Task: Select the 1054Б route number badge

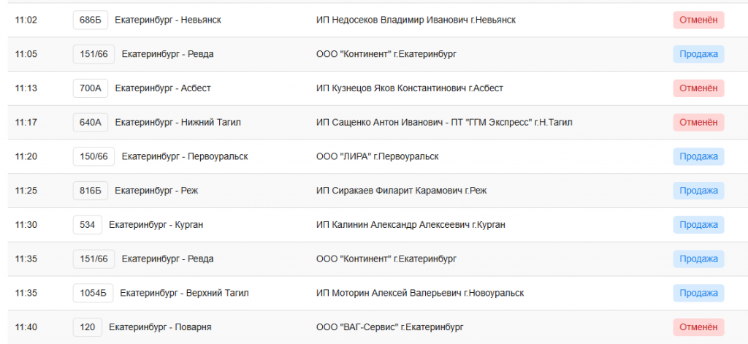Action: 93,293
